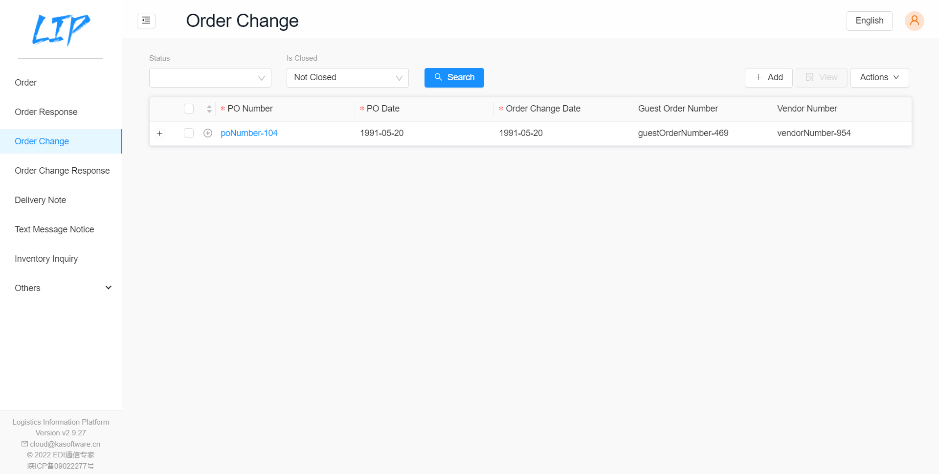The height and width of the screenshot is (474, 939).
Task: Open the Is Closed dropdown
Action: tap(347, 78)
